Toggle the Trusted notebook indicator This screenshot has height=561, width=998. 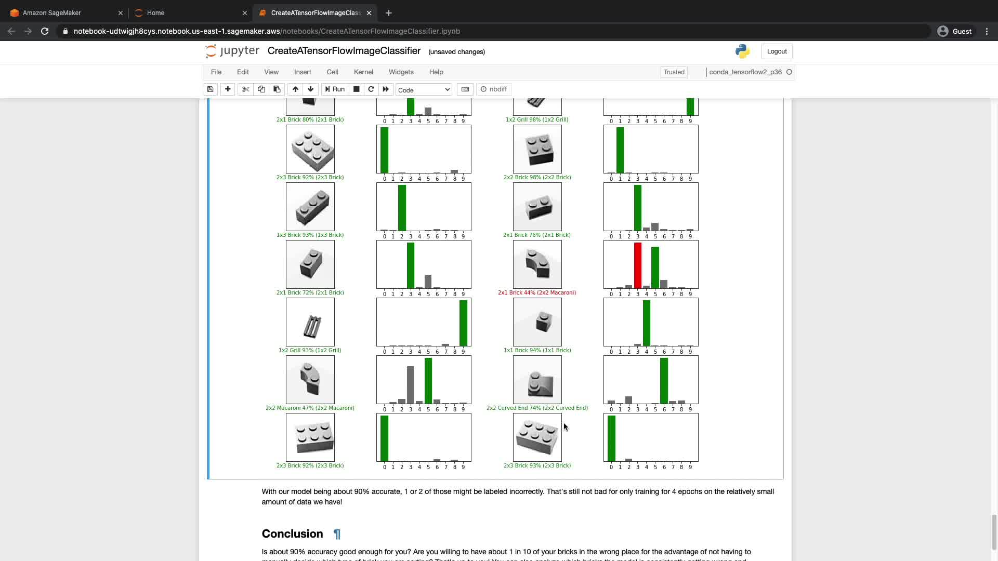pyautogui.click(x=674, y=72)
